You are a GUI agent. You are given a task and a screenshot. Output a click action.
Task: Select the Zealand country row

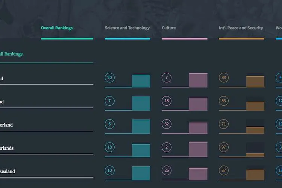[8, 171]
